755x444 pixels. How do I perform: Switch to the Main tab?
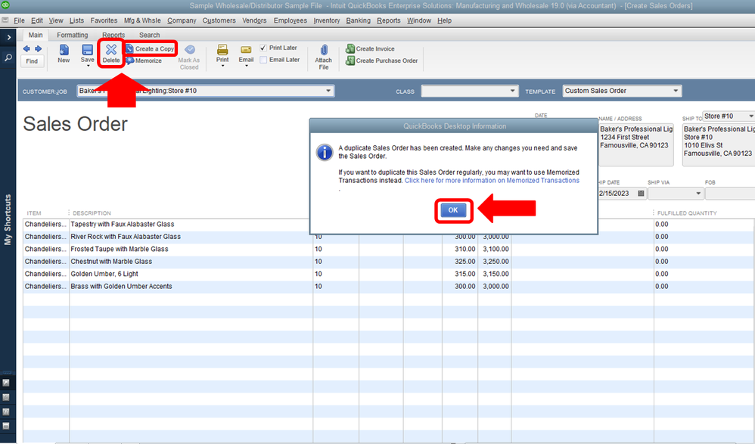coord(36,35)
